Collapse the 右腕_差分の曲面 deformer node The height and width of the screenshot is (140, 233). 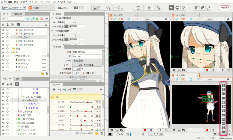point(21,97)
